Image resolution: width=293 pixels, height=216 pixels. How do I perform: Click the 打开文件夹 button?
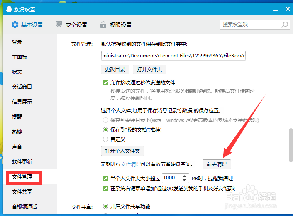point(149,70)
